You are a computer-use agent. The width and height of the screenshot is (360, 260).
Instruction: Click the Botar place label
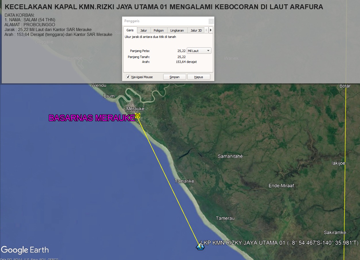(345, 86)
